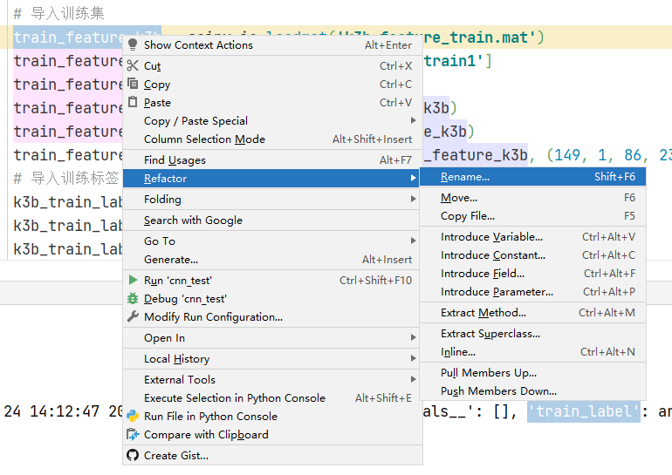This screenshot has width=672, height=475.
Task: Choose Find Usages
Action: [x=272, y=160]
